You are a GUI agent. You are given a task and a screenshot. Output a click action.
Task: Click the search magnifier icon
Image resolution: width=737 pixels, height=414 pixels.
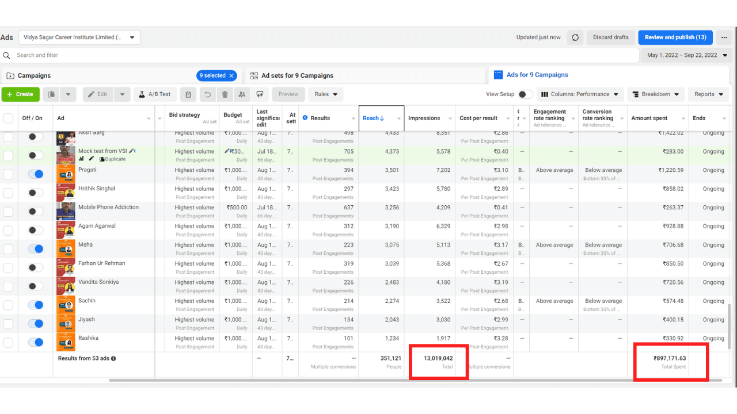pos(7,55)
